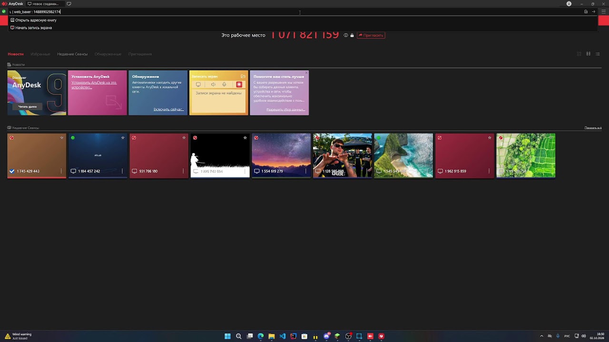Open Visual Studio Code from taskbar

(283, 336)
